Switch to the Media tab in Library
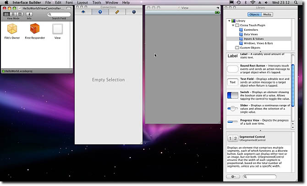This screenshot has height=186, width=307. pyautogui.click(x=267, y=15)
